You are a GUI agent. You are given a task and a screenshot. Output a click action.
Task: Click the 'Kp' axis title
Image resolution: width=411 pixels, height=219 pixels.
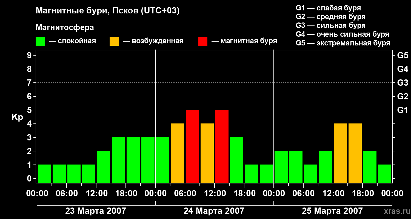pos(17,117)
